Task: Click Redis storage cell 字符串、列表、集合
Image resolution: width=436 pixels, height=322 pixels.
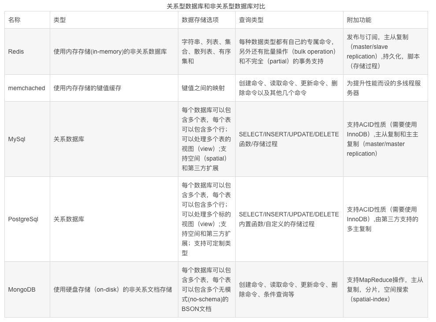Action: [207, 51]
